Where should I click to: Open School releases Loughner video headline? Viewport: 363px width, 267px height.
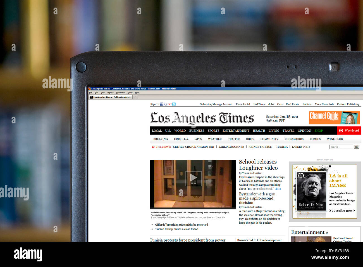(258, 165)
